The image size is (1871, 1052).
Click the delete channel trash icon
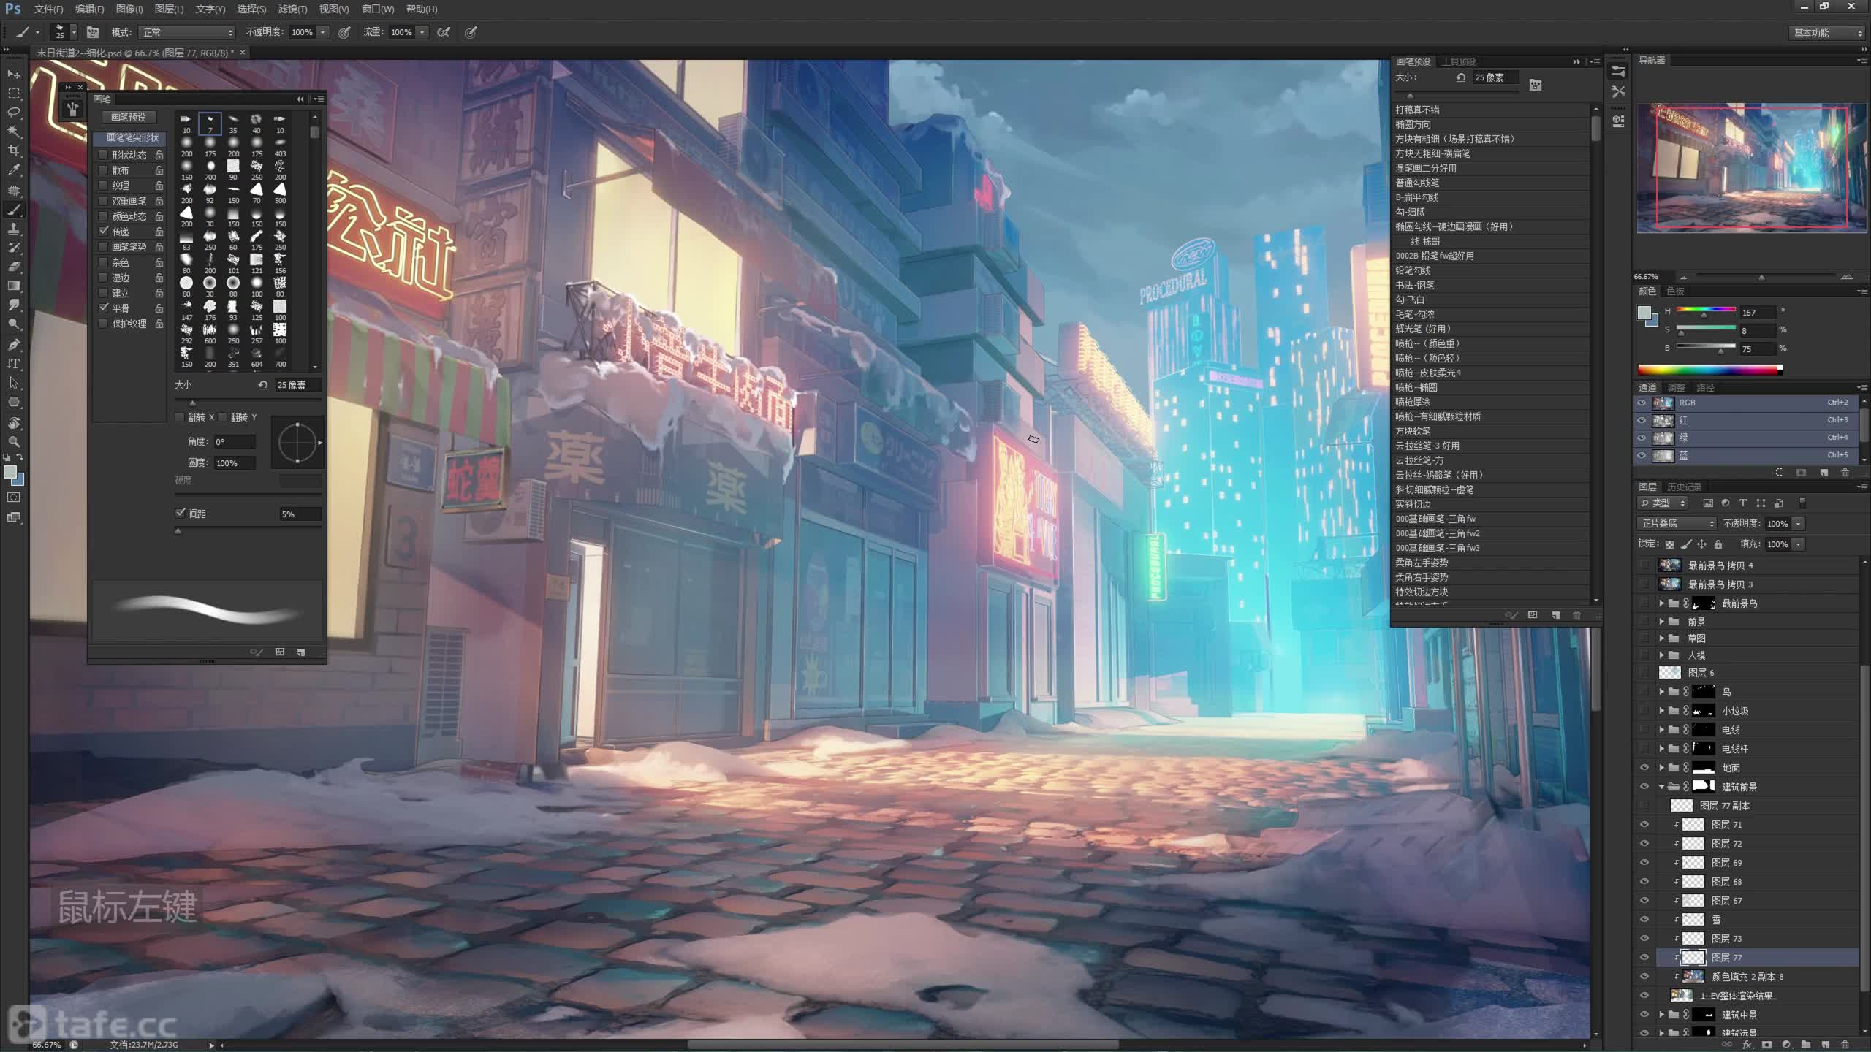(x=1844, y=473)
